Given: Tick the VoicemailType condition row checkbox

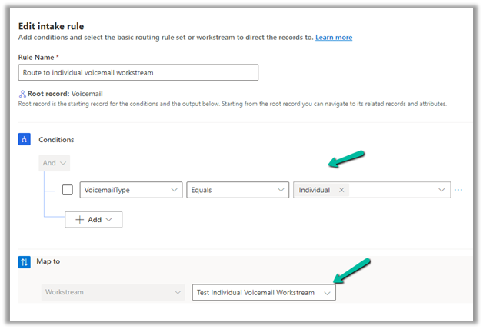Looking at the screenshot, I should click(x=68, y=190).
